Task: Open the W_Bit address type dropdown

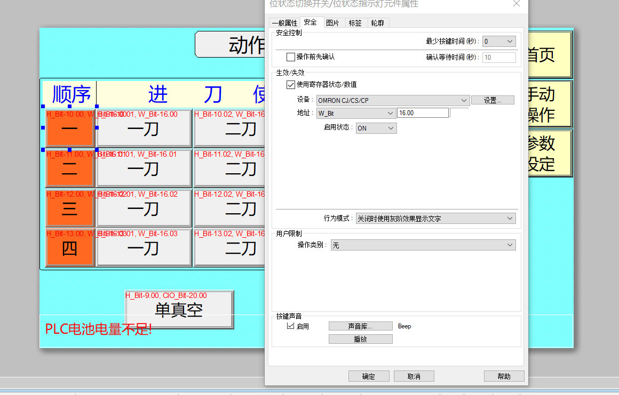Action: point(356,113)
